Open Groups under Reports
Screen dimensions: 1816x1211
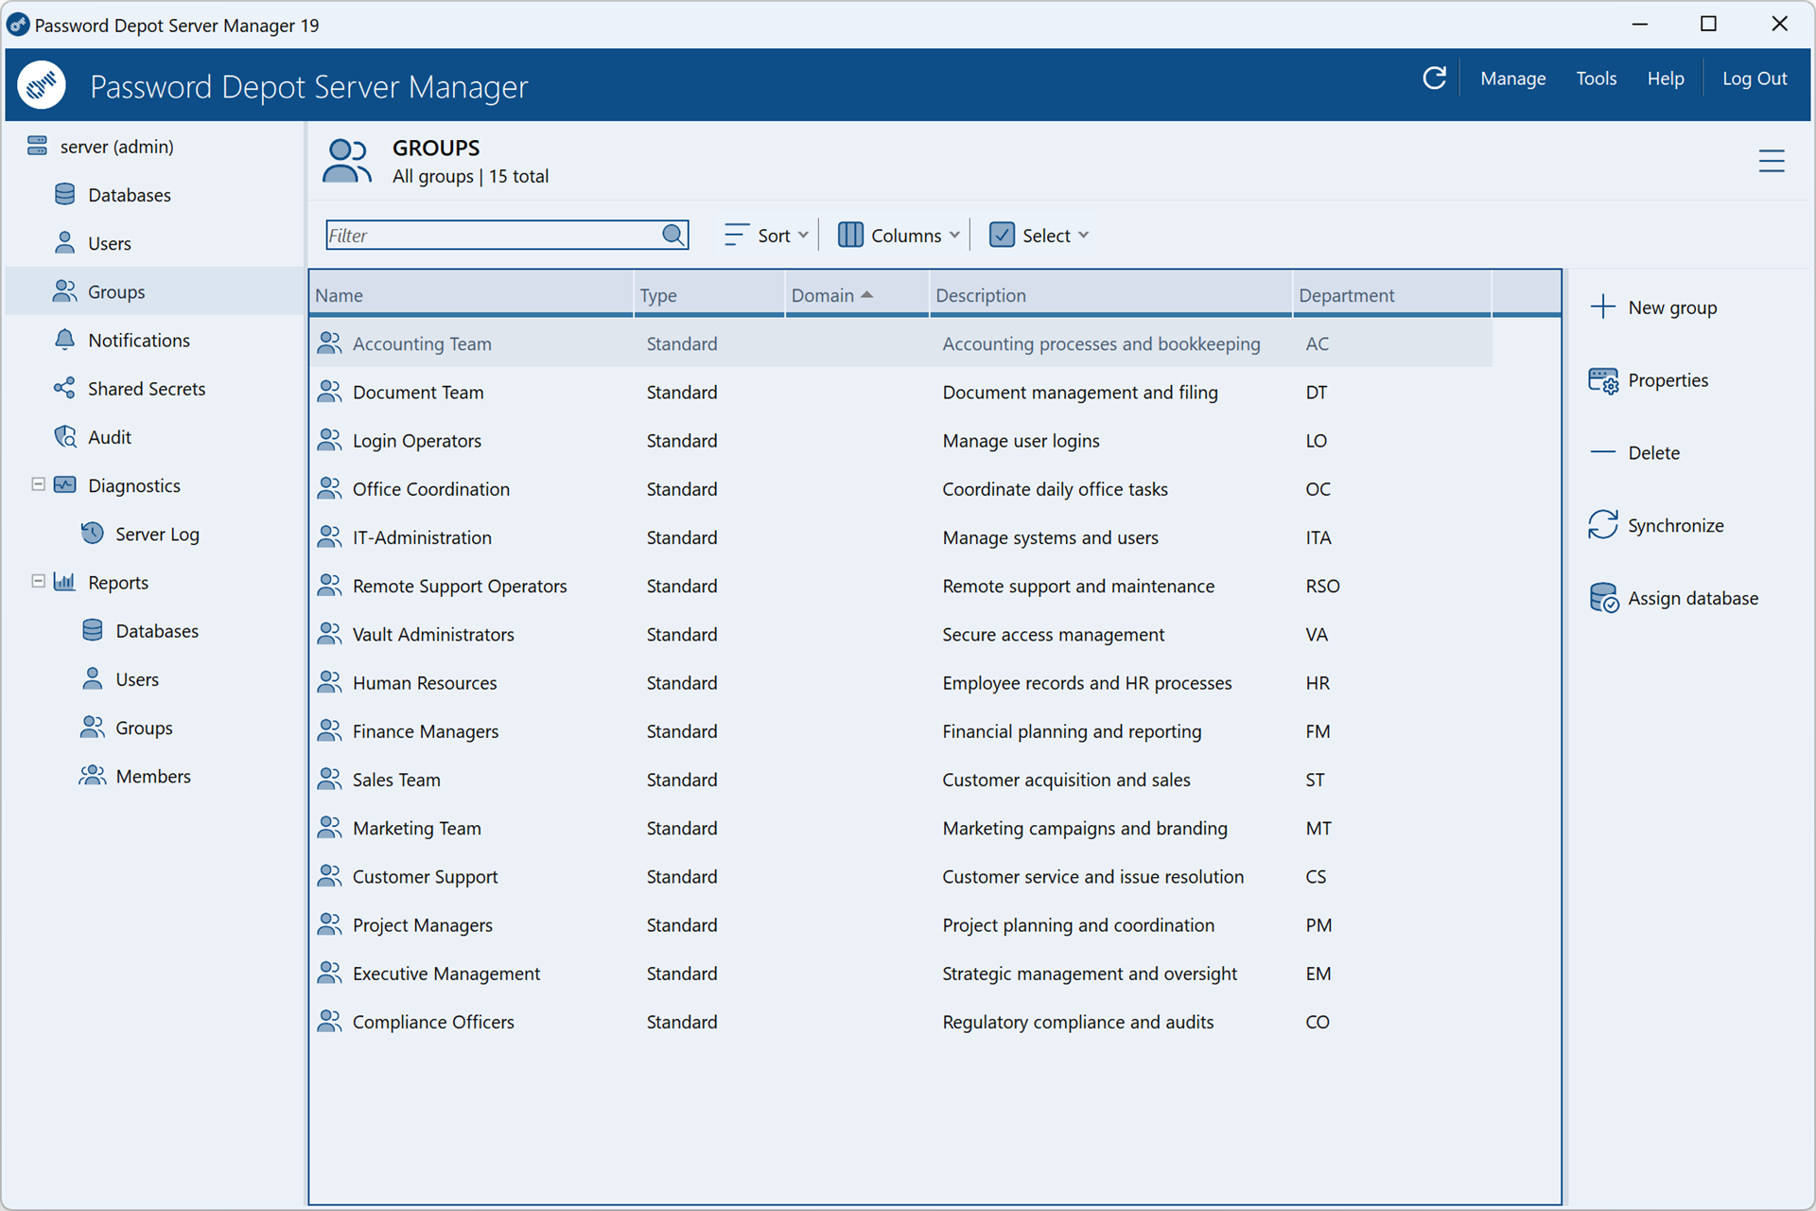(144, 728)
